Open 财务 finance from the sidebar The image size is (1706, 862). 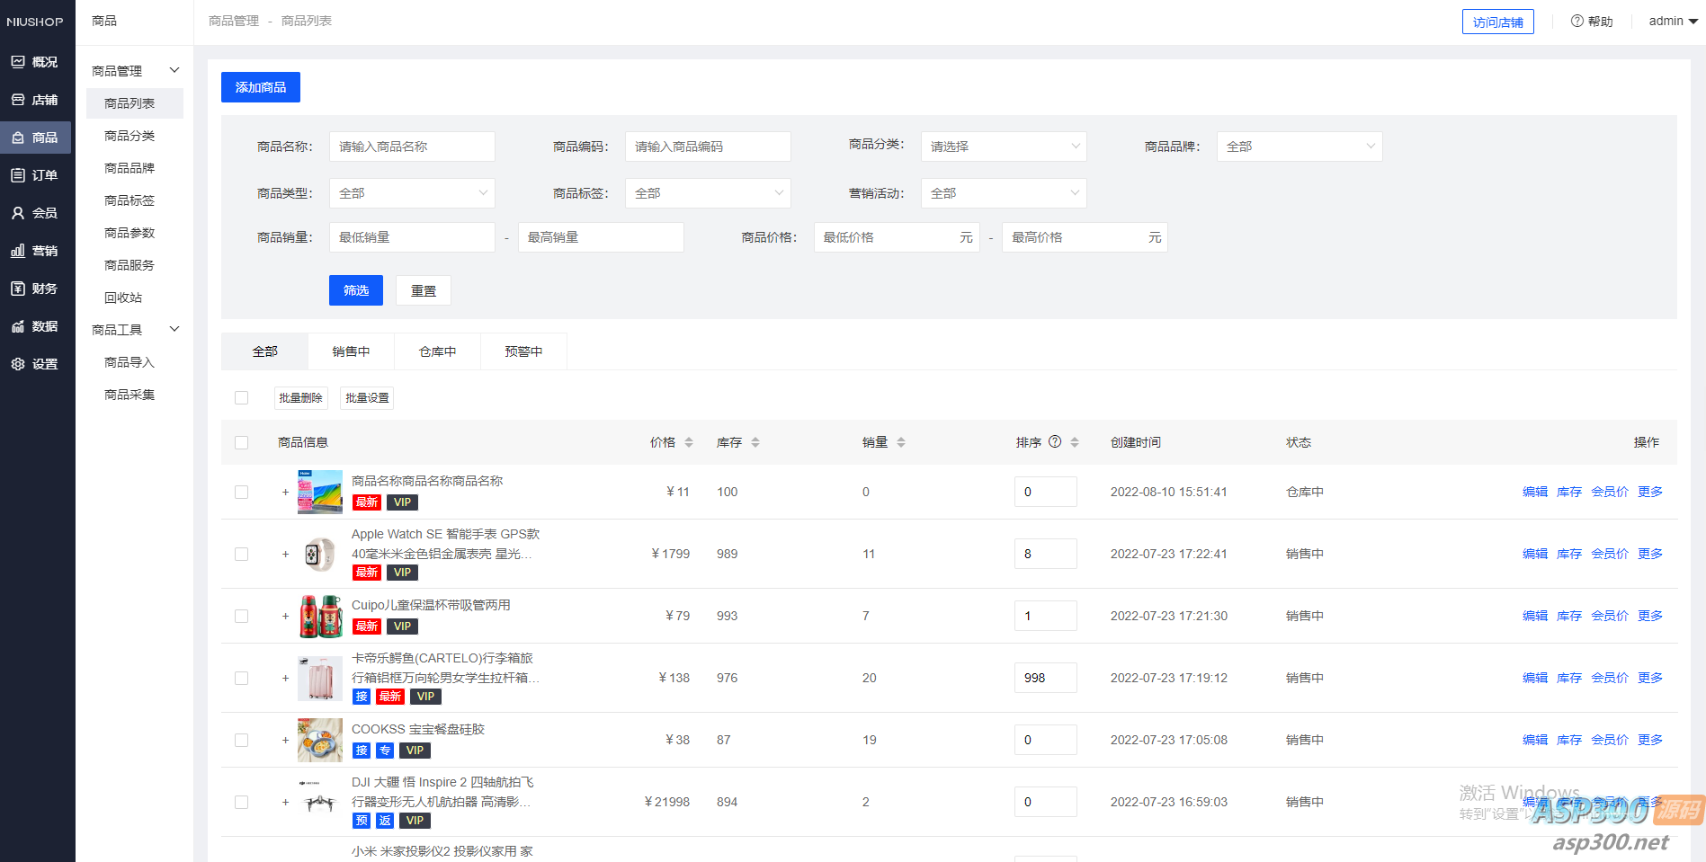pos(36,288)
